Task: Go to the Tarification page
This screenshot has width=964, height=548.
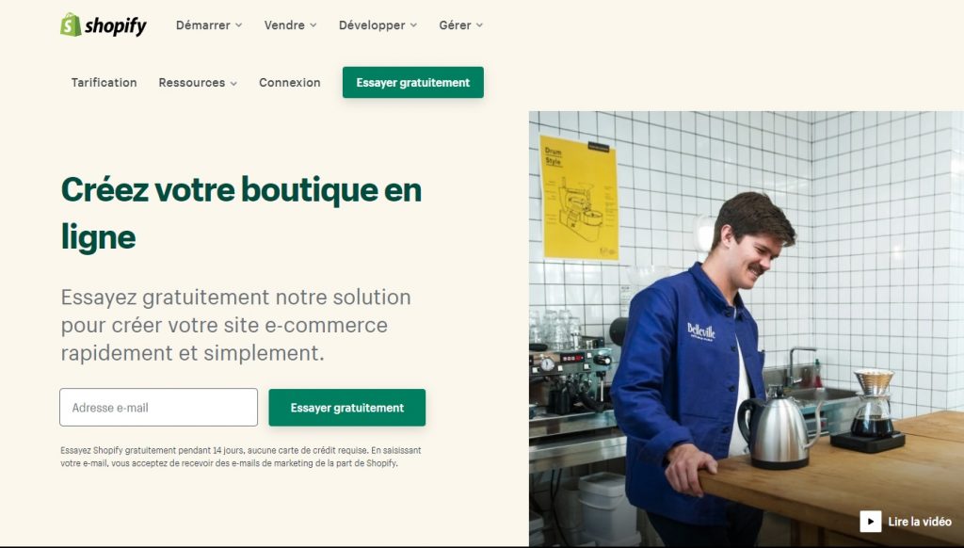Action: click(x=104, y=83)
